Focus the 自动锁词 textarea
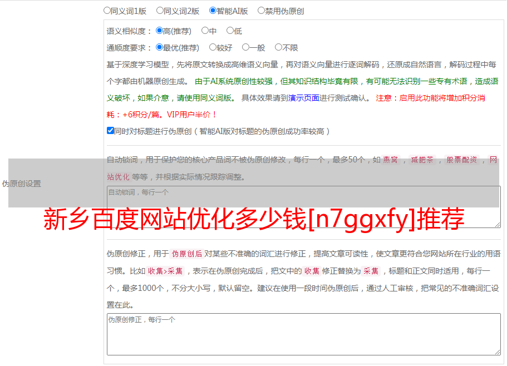The image size is (507, 366). click(304, 207)
